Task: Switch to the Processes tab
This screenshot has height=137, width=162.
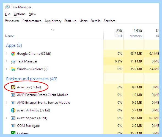Action: point(12,20)
